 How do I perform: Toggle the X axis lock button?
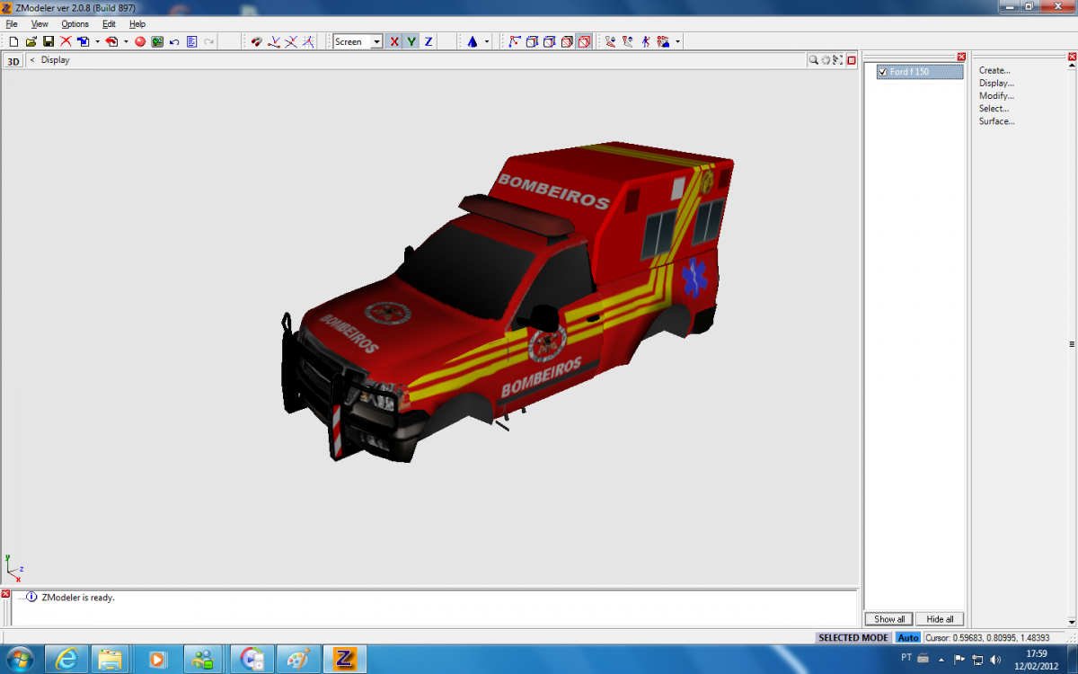point(394,41)
